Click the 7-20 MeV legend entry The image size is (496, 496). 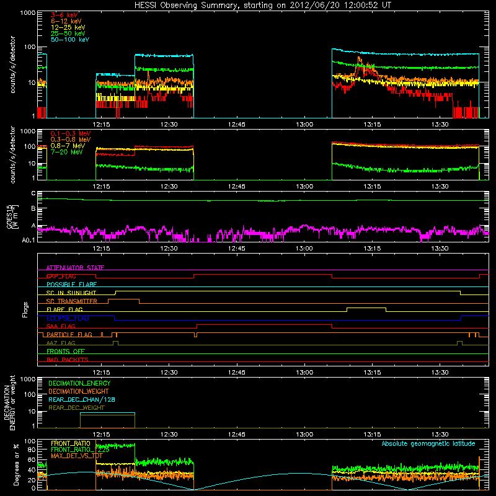tap(66, 152)
